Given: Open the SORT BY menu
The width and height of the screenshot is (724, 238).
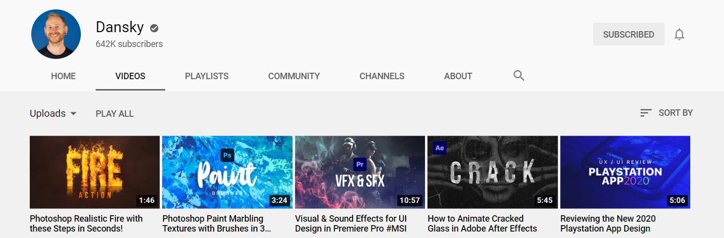Looking at the screenshot, I should (x=666, y=113).
